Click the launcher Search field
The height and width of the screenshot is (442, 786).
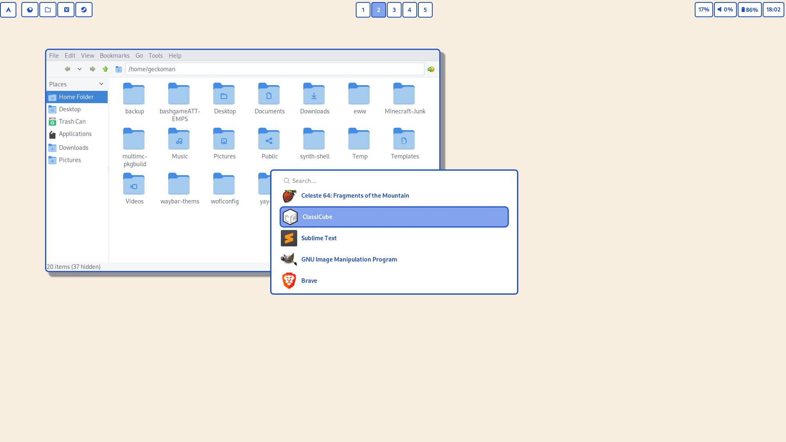pos(393,181)
